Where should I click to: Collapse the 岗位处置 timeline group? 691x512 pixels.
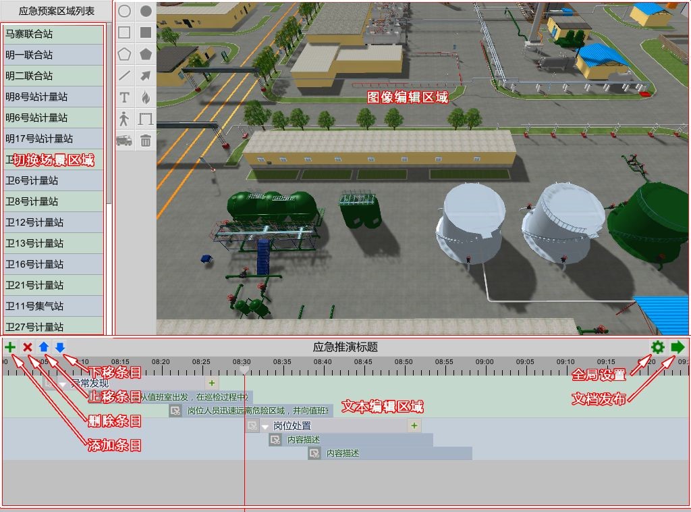265,426
